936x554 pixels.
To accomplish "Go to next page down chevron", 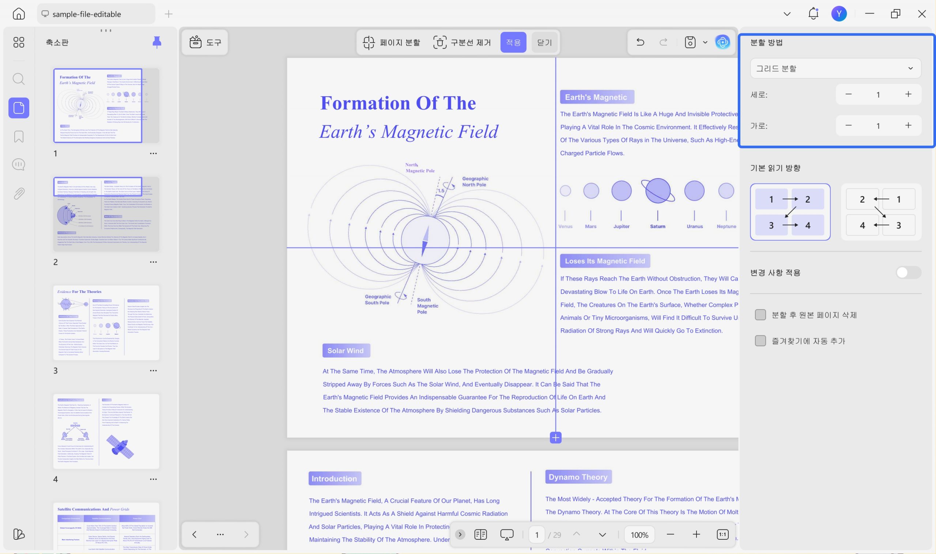I will point(602,535).
